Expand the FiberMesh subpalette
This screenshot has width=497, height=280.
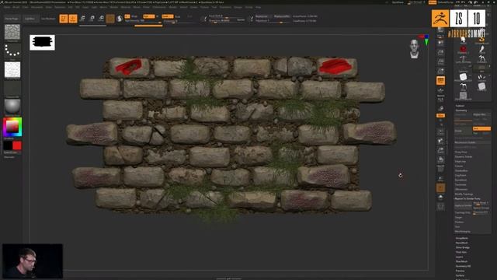point(461,261)
